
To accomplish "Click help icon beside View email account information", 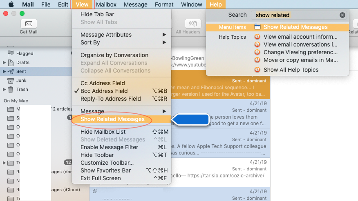I will [x=257, y=37].
